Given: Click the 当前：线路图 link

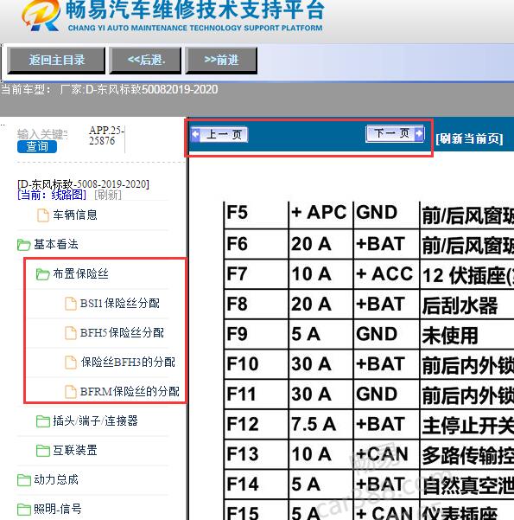Looking at the screenshot, I should [52, 195].
